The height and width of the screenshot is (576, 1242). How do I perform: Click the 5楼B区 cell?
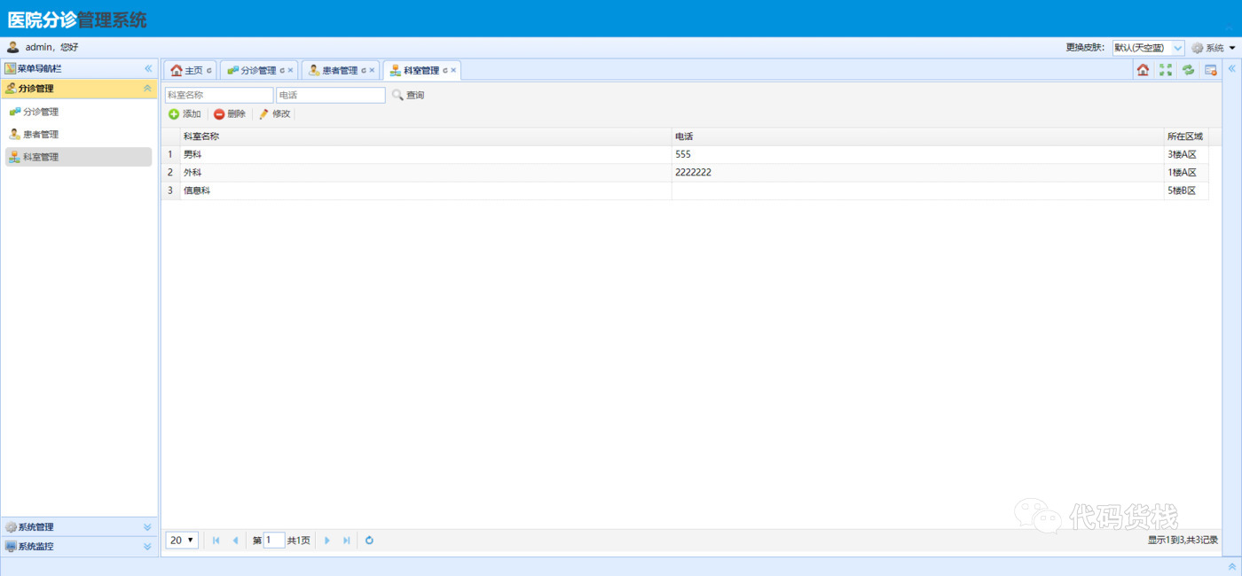point(1186,191)
